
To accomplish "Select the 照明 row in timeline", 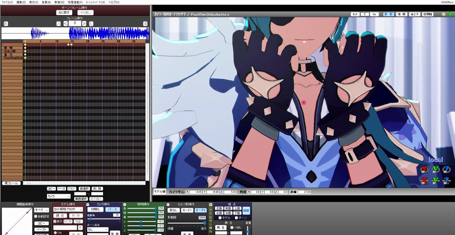I will 12,48.
